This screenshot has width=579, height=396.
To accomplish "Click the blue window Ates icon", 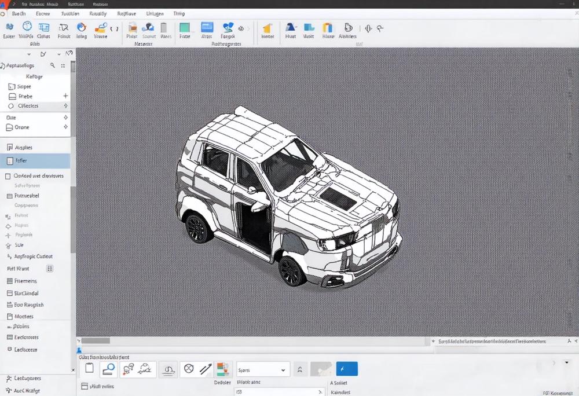I will pos(207,27).
